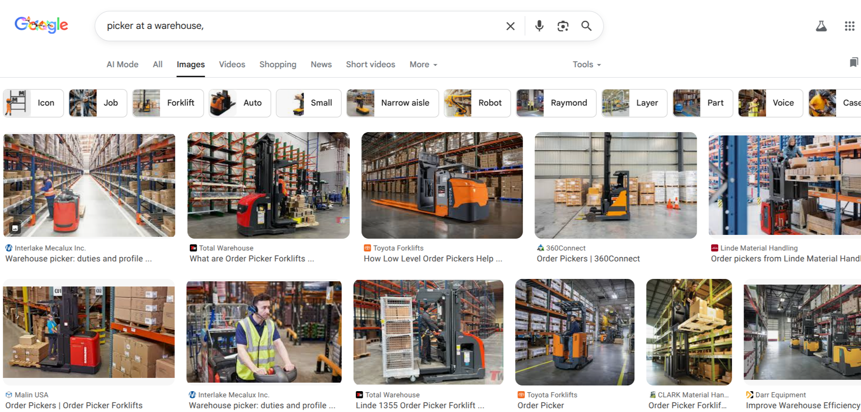Viewport: 861px width, 412px height.
Task: Click the magnifying glass search button
Action: pyautogui.click(x=587, y=26)
